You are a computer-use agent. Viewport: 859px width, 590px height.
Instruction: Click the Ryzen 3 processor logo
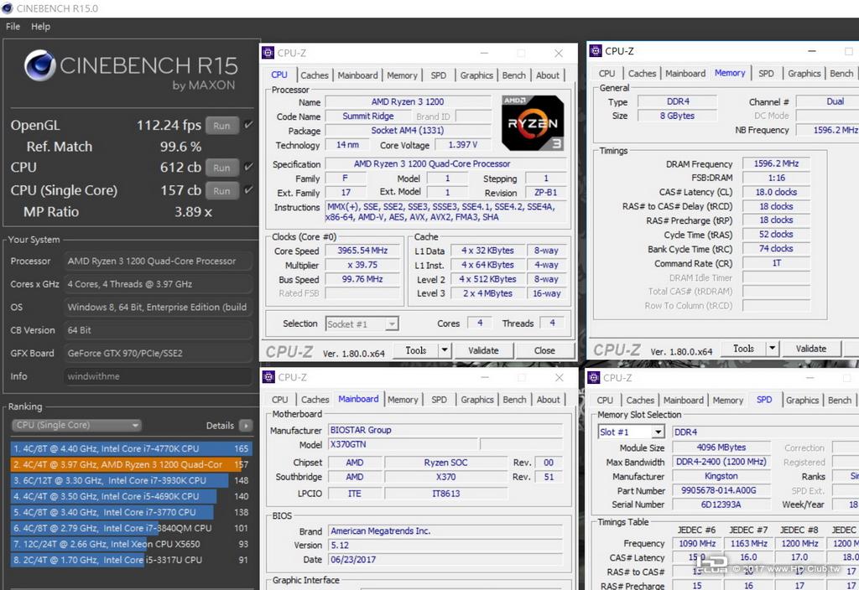point(533,123)
